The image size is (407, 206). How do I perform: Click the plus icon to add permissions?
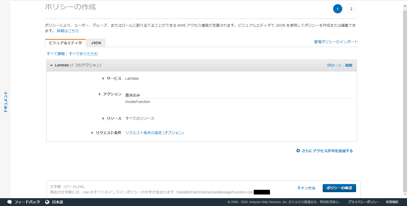click(298, 151)
